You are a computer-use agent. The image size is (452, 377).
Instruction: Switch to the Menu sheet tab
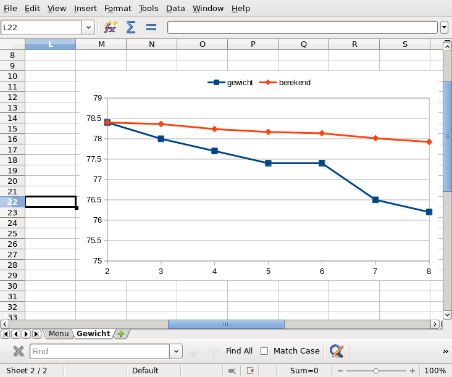tap(59, 334)
